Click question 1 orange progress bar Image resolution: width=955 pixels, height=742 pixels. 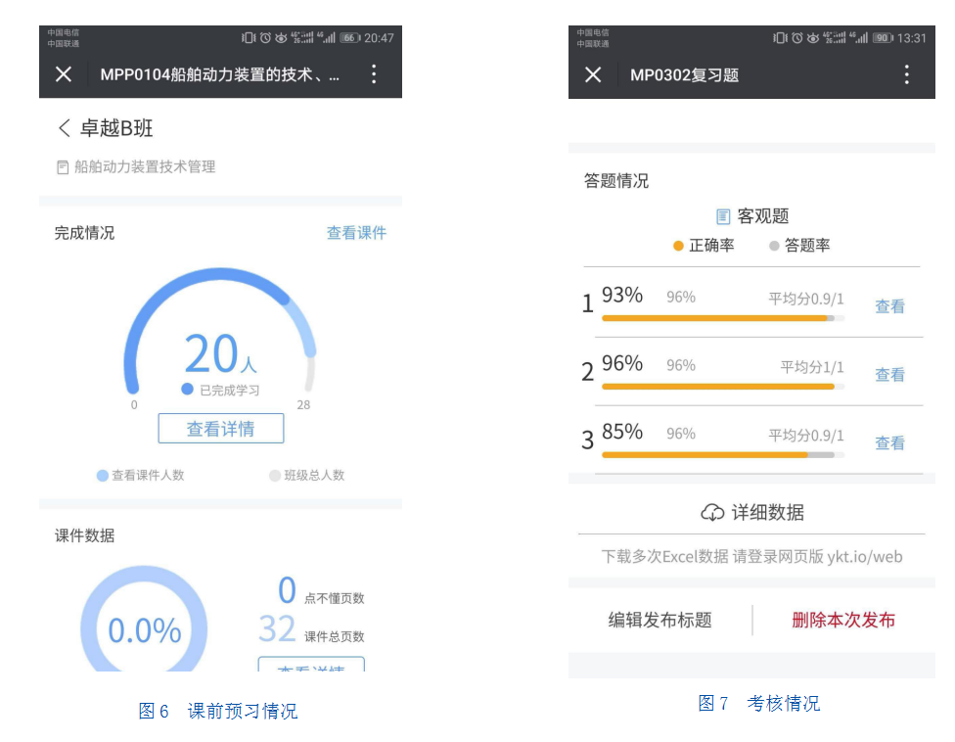pyautogui.click(x=714, y=318)
